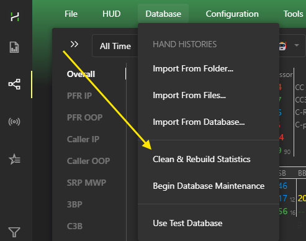Open the Configuration menu
This screenshot has height=241, width=306.
coord(232,14)
